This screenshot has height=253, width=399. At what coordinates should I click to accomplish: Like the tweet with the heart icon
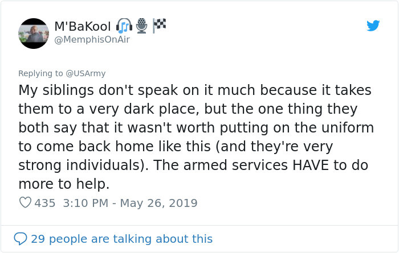[25, 203]
